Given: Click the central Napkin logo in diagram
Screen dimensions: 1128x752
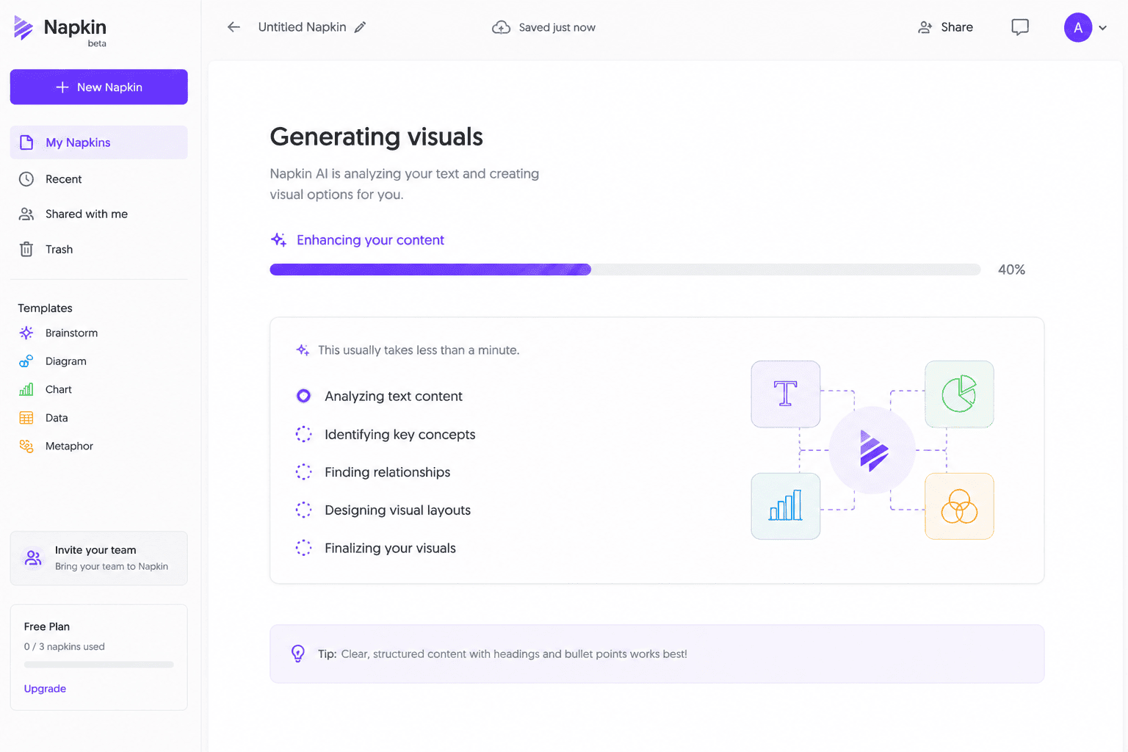Looking at the screenshot, I should point(872,450).
